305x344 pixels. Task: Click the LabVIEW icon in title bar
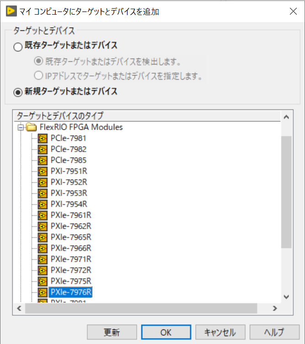tap(11, 11)
